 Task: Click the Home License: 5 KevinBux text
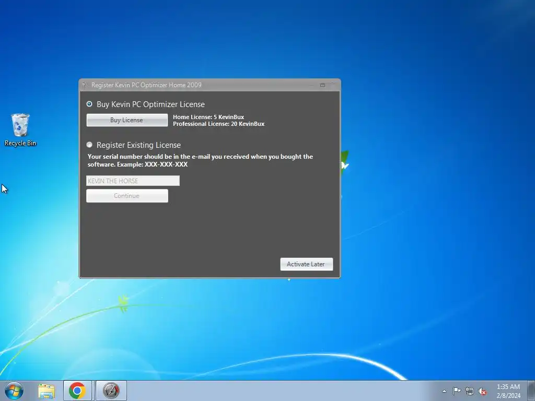(208, 117)
